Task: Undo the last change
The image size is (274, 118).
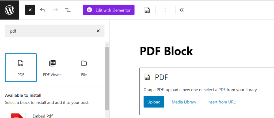Action: 43,10
